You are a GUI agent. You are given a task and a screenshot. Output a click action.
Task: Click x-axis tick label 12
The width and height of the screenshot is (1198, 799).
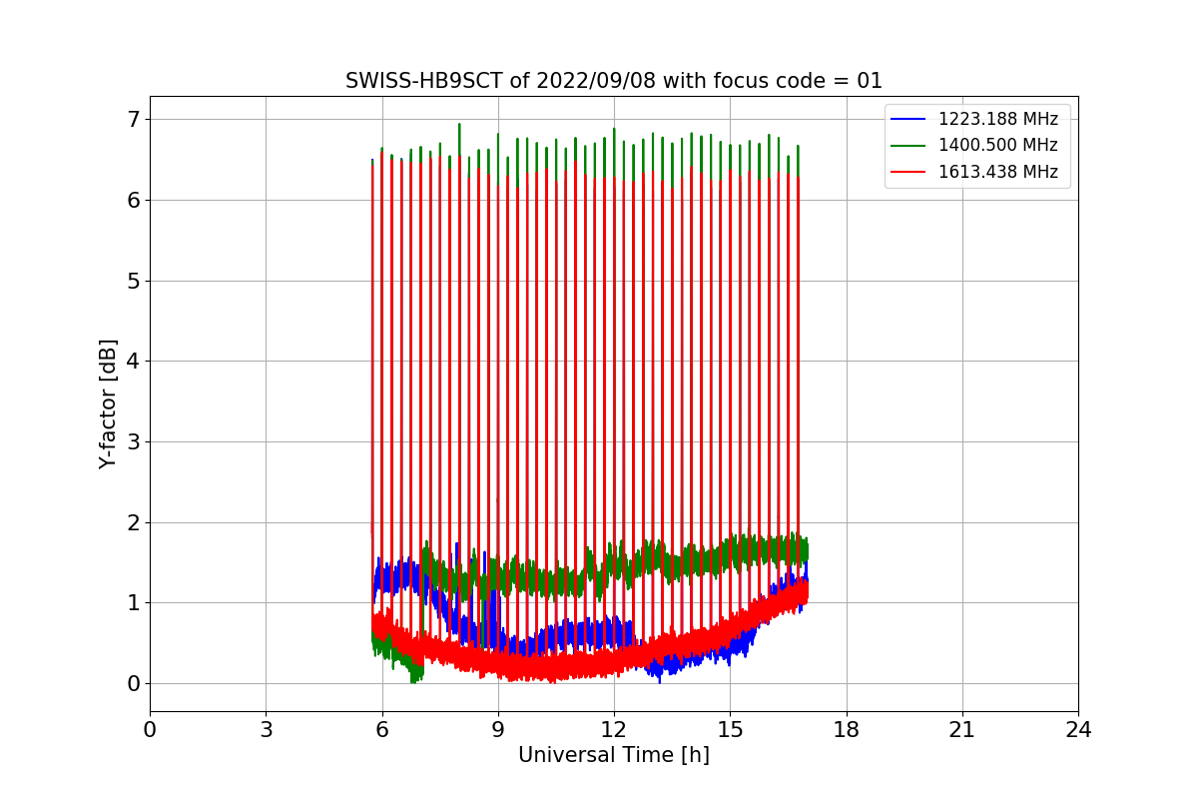[614, 730]
